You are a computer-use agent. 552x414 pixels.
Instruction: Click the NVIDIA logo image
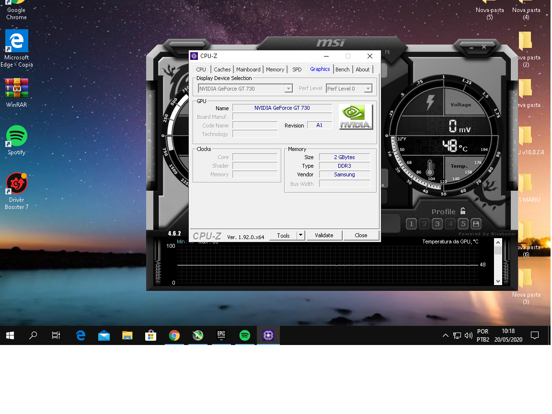(x=356, y=117)
